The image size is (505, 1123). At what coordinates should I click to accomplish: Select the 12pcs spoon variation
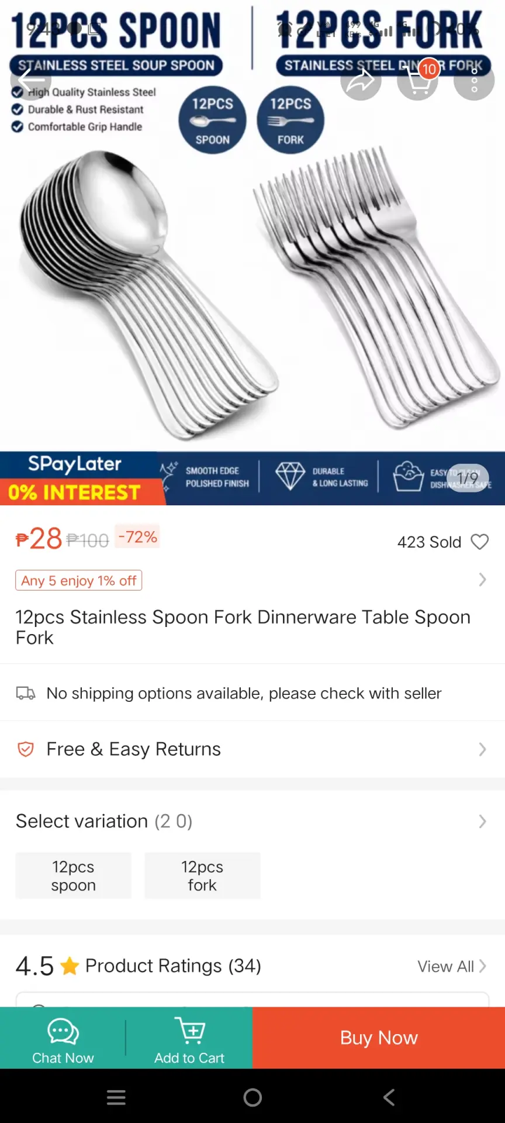click(74, 876)
